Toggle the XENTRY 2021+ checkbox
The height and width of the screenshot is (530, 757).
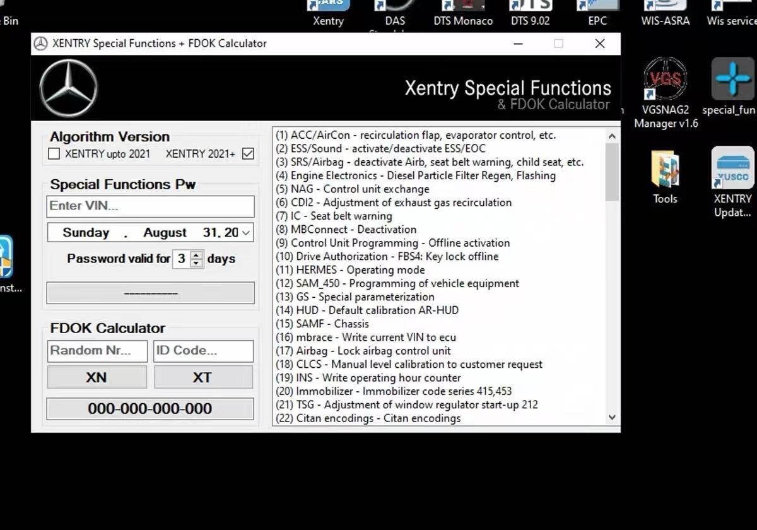[x=248, y=153]
